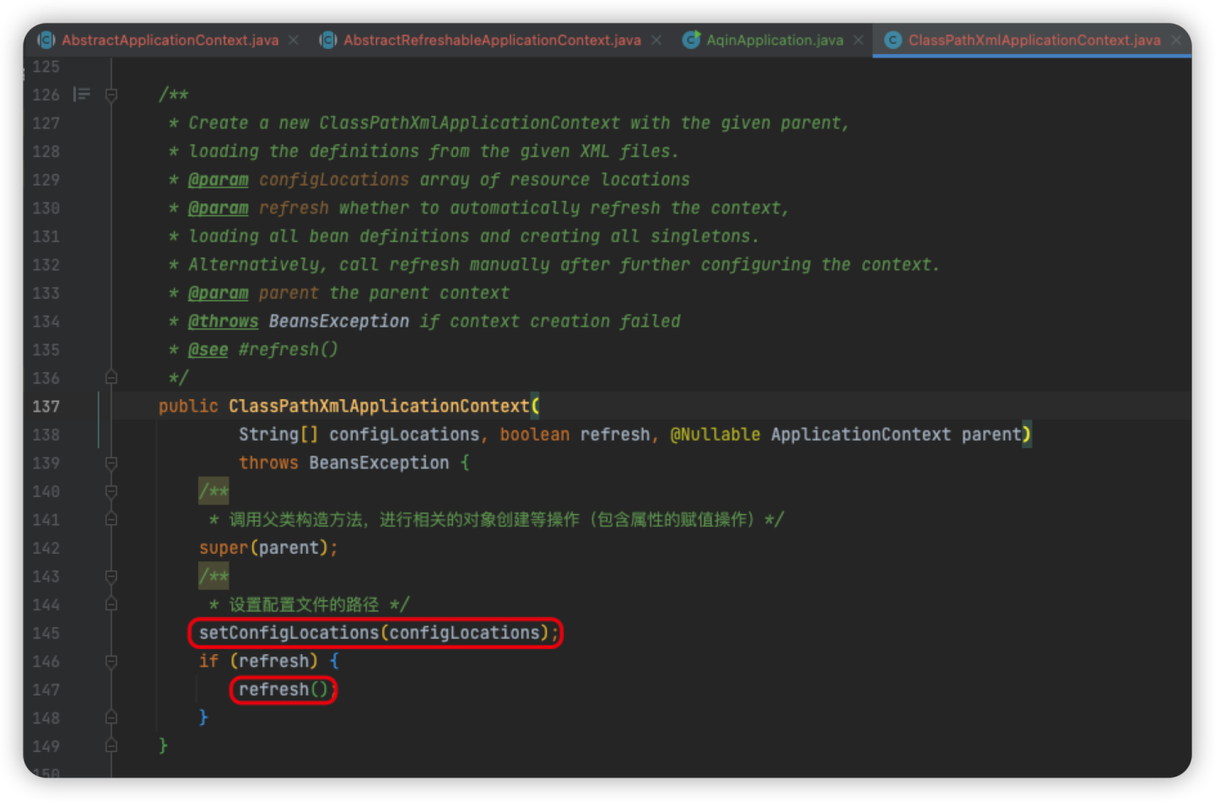Click line number 145 in gutter

coord(46,633)
